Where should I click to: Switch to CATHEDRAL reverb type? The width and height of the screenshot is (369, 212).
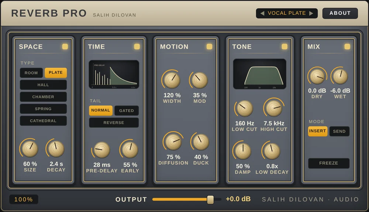click(x=43, y=121)
